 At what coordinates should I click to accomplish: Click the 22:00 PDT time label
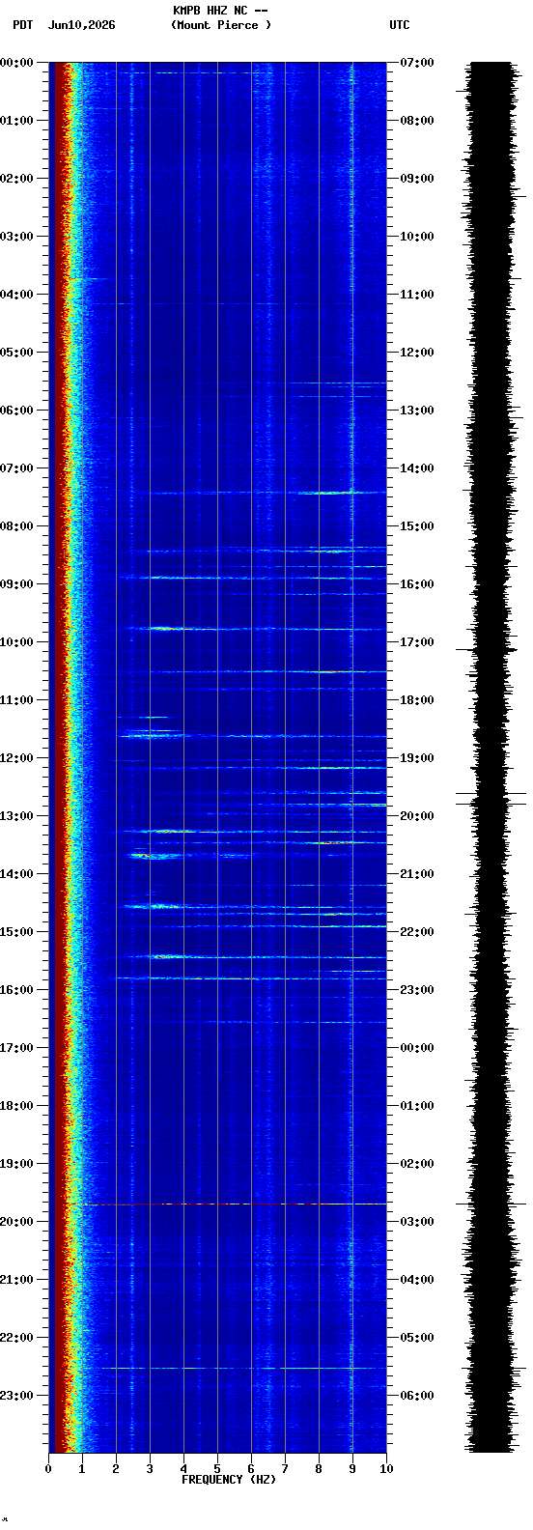point(16,1338)
